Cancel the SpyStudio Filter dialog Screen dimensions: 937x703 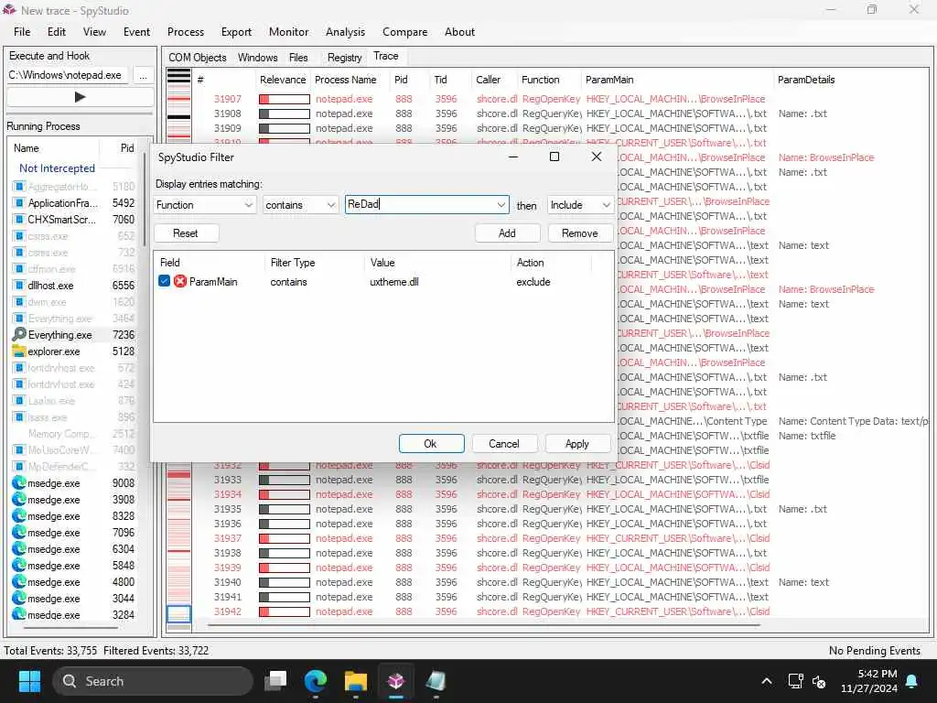coord(504,444)
